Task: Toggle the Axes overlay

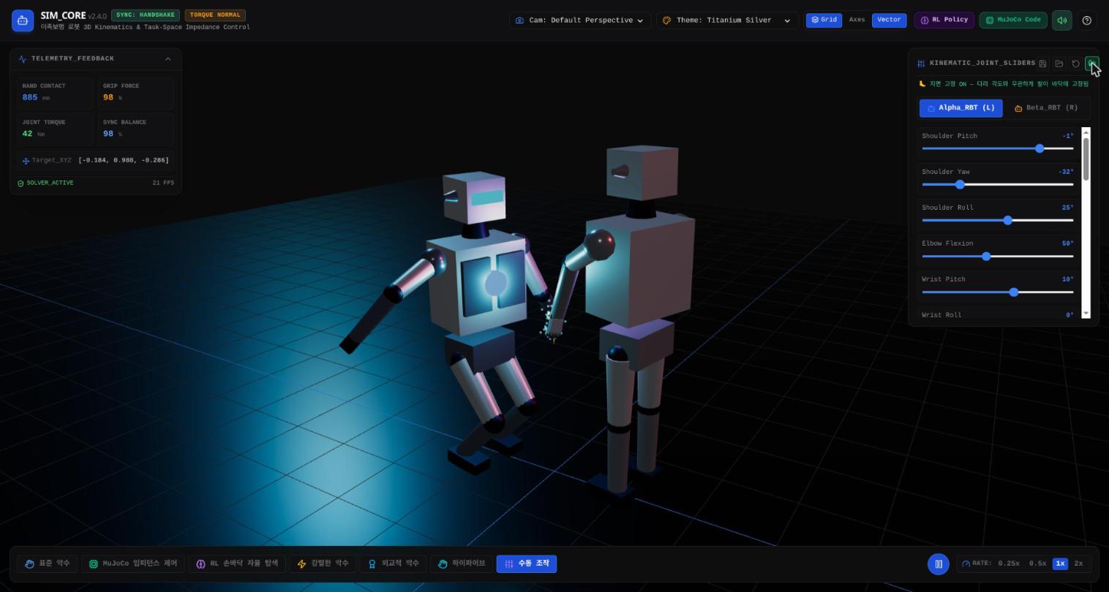Action: (x=857, y=20)
